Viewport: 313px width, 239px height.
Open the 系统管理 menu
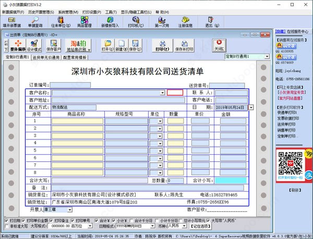point(68,11)
